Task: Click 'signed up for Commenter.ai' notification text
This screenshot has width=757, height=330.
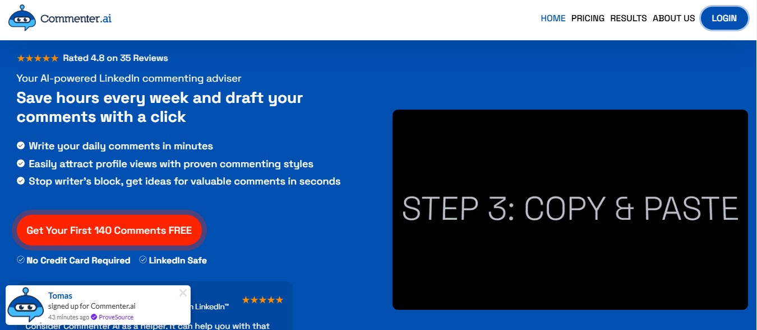Action: tap(92, 307)
